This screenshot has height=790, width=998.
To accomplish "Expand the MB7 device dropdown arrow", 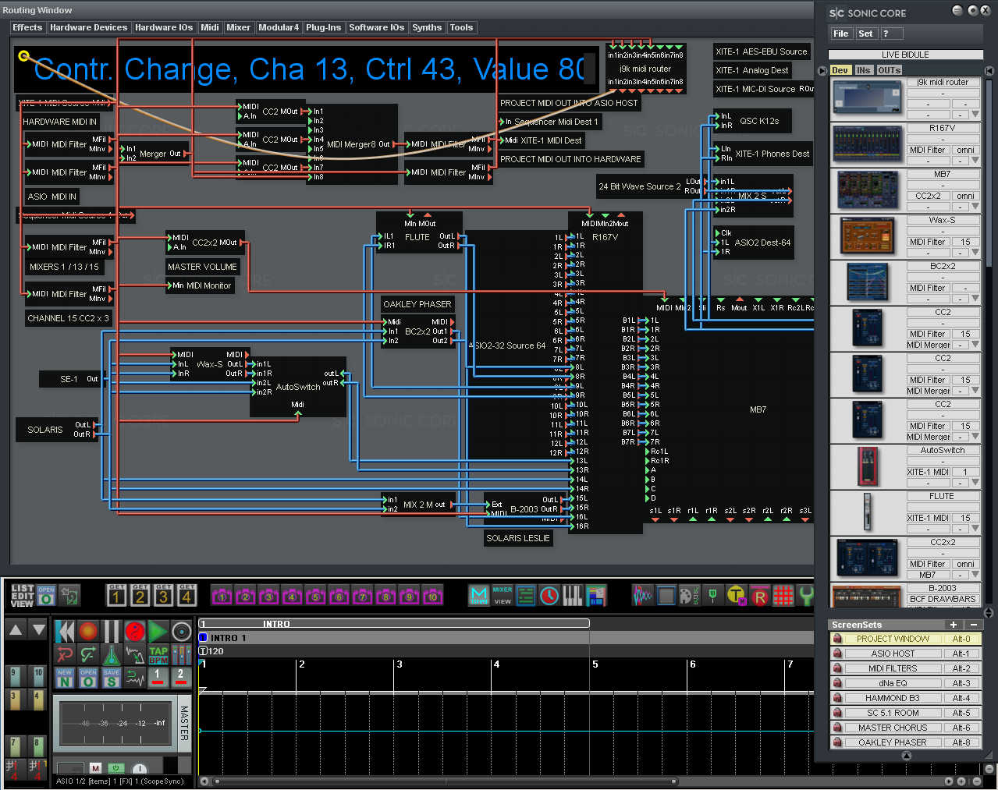I will point(975,206).
